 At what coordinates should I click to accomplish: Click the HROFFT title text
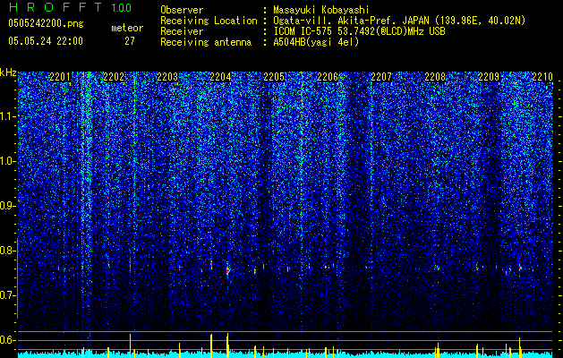[x=55, y=7]
